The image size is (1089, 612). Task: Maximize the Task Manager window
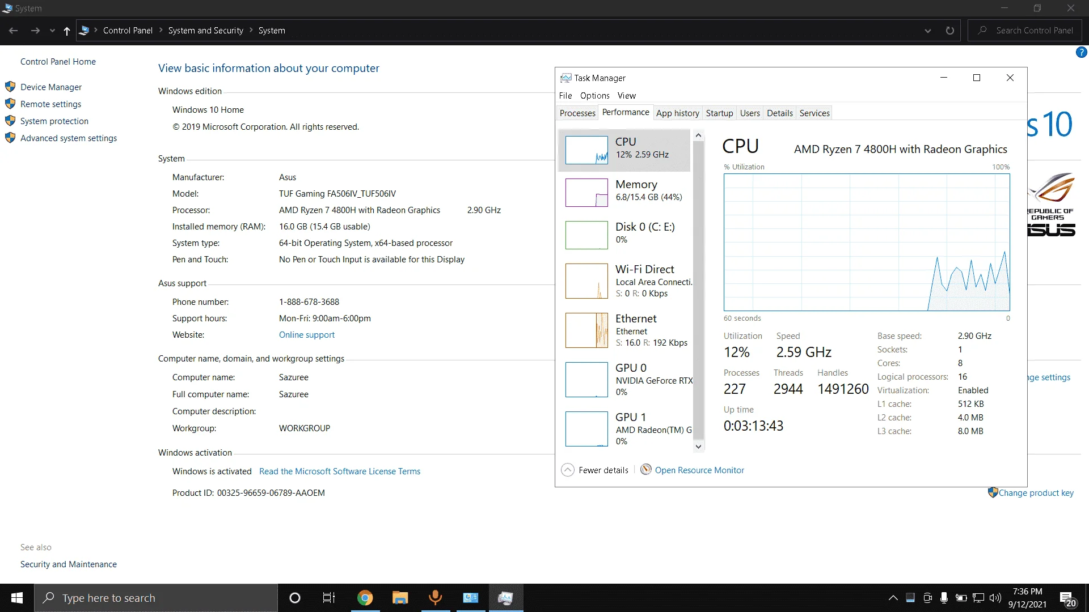977,78
